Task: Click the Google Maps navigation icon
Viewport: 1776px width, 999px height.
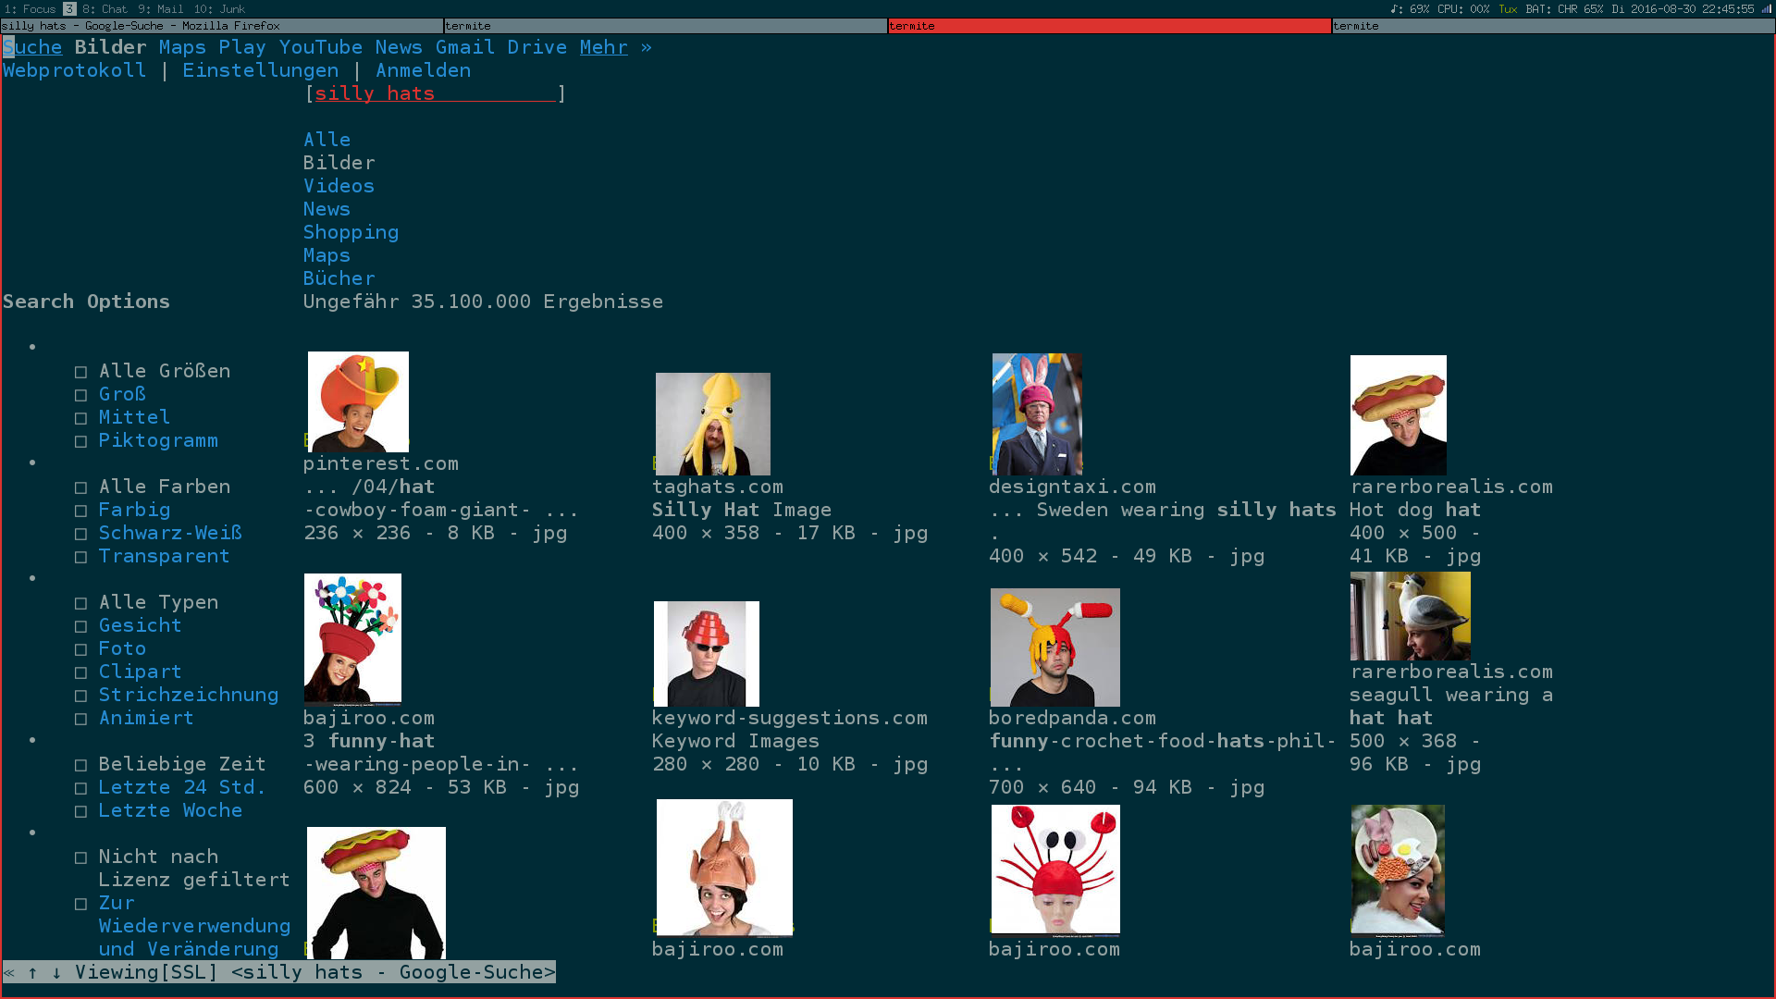Action: point(180,46)
